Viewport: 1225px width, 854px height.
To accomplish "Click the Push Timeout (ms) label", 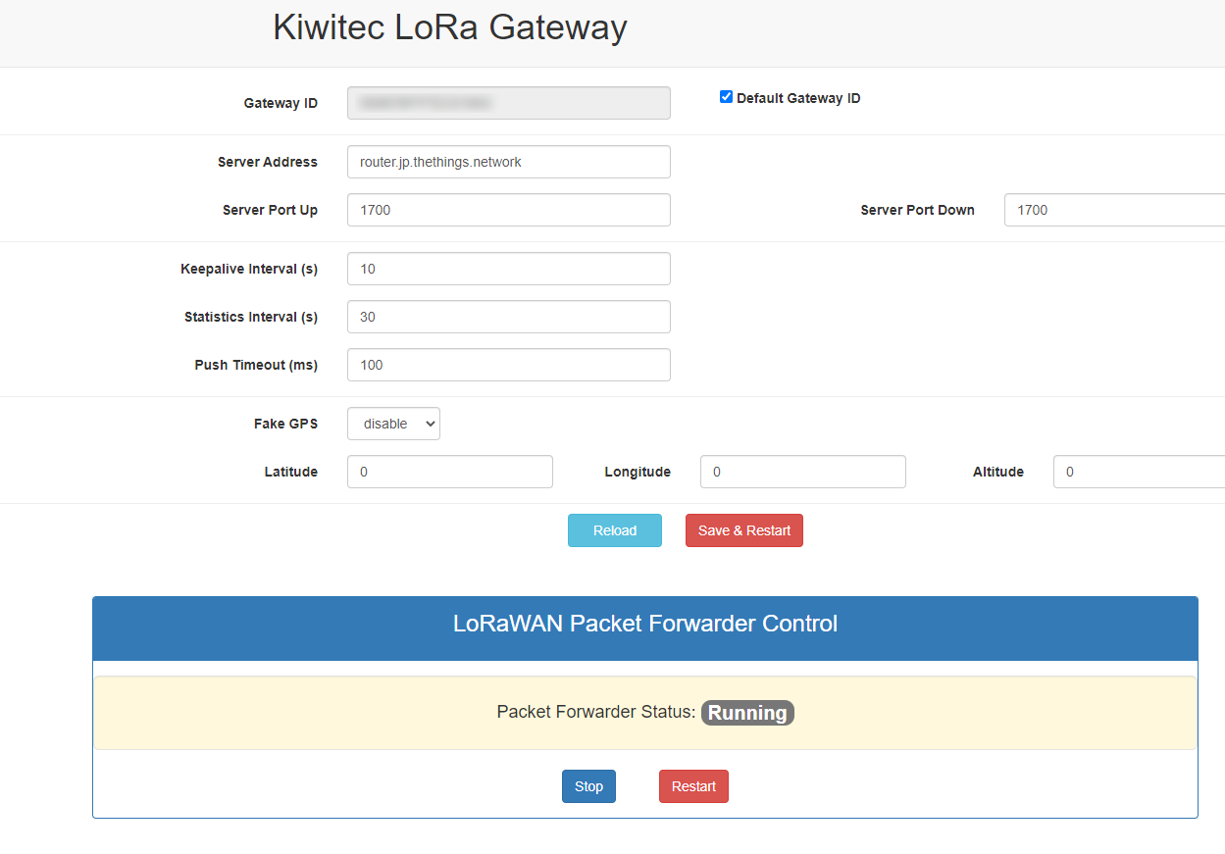I will click(256, 365).
